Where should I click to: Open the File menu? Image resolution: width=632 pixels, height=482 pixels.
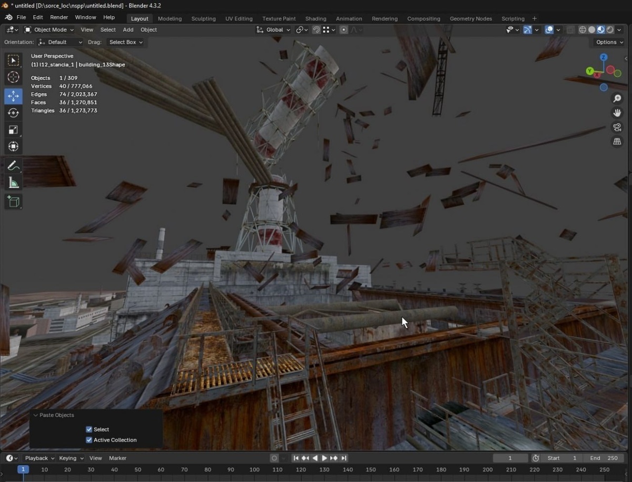point(22,17)
